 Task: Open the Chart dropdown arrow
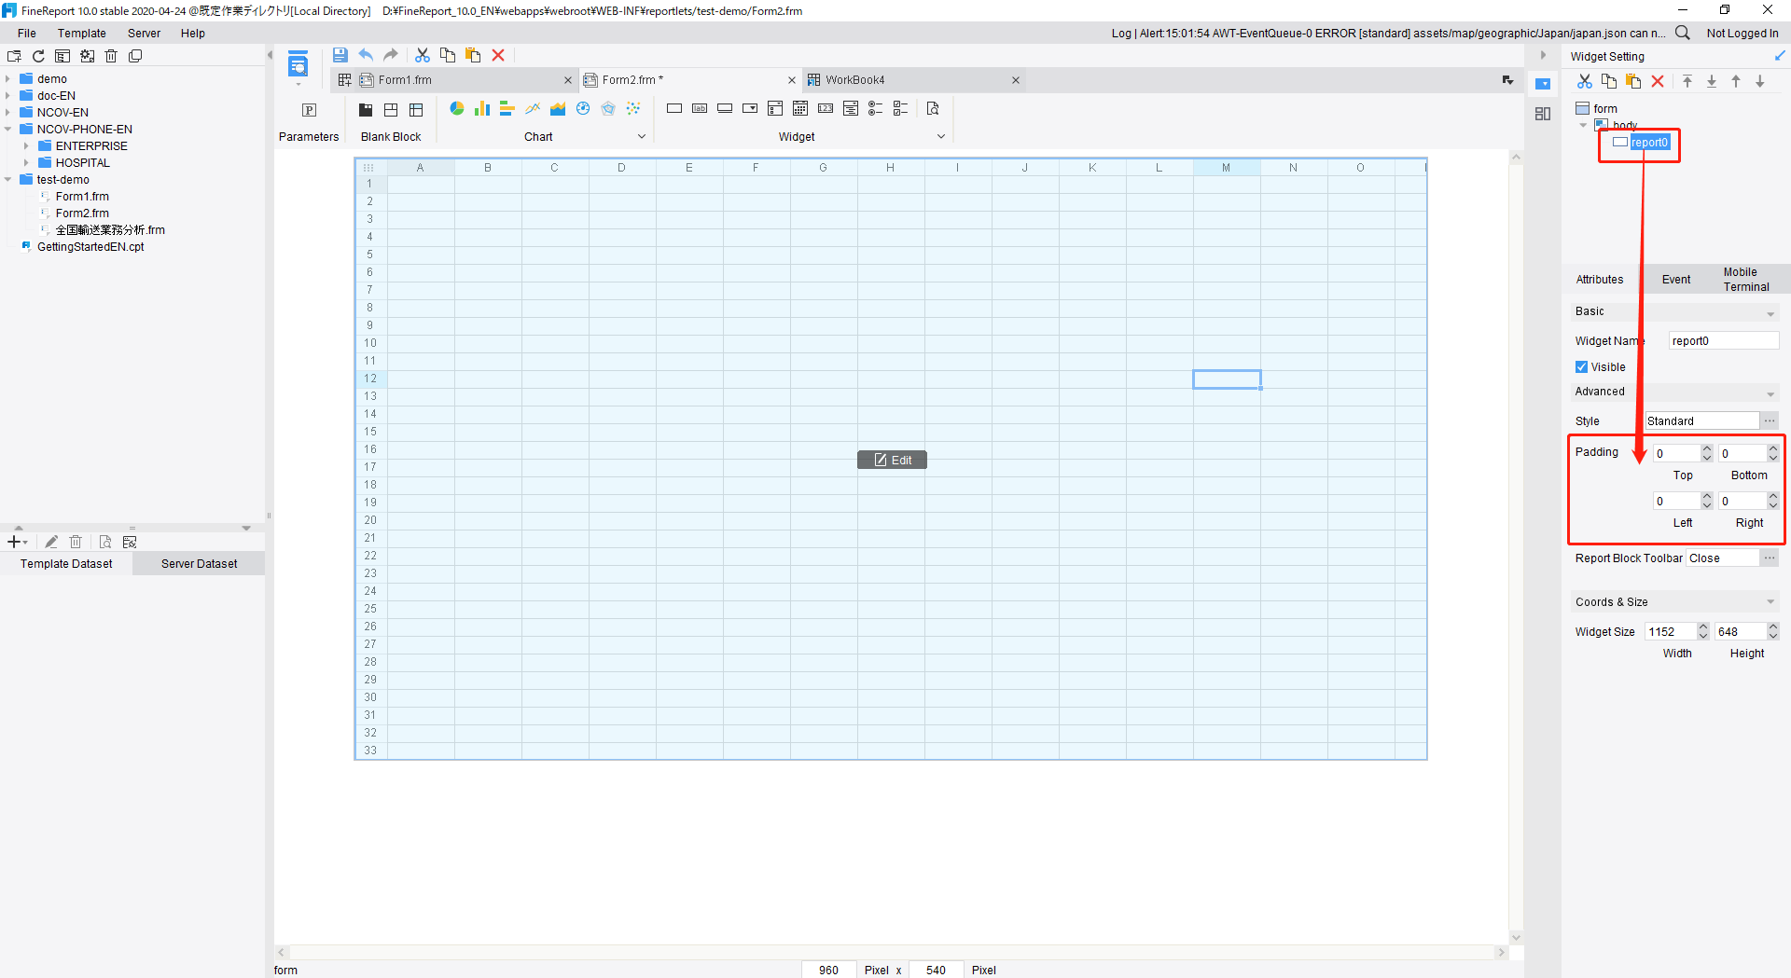tap(642, 137)
